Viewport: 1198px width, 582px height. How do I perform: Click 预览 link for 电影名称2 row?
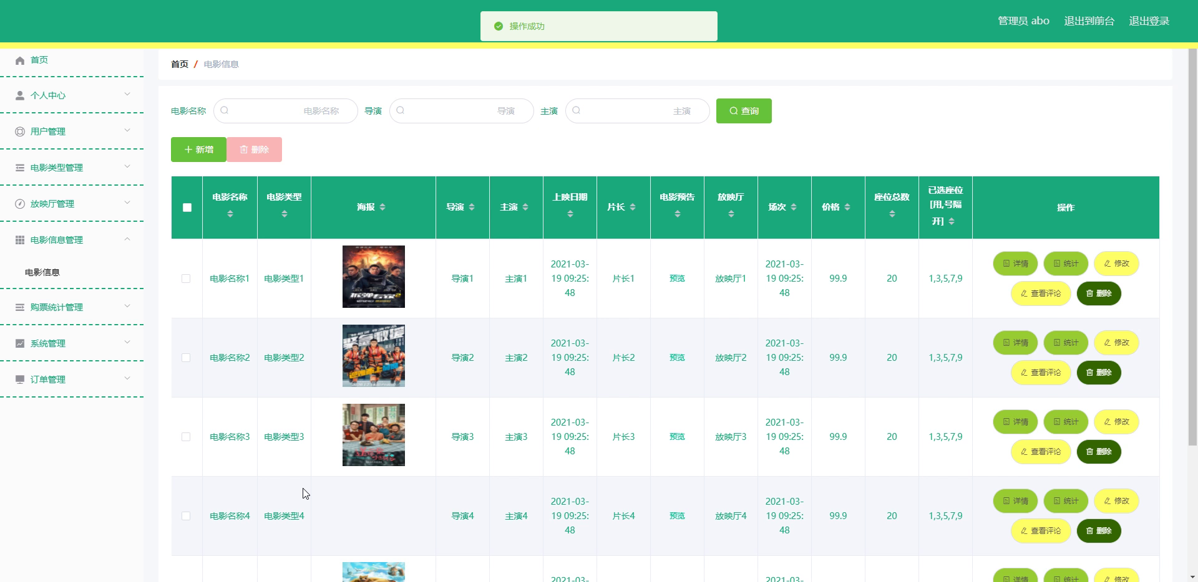tap(677, 358)
